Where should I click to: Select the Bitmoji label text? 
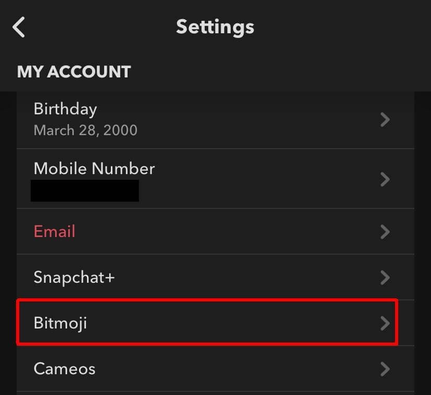click(x=60, y=323)
